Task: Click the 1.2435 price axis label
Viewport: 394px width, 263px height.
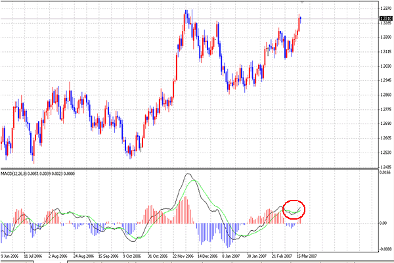Action: 385,167
